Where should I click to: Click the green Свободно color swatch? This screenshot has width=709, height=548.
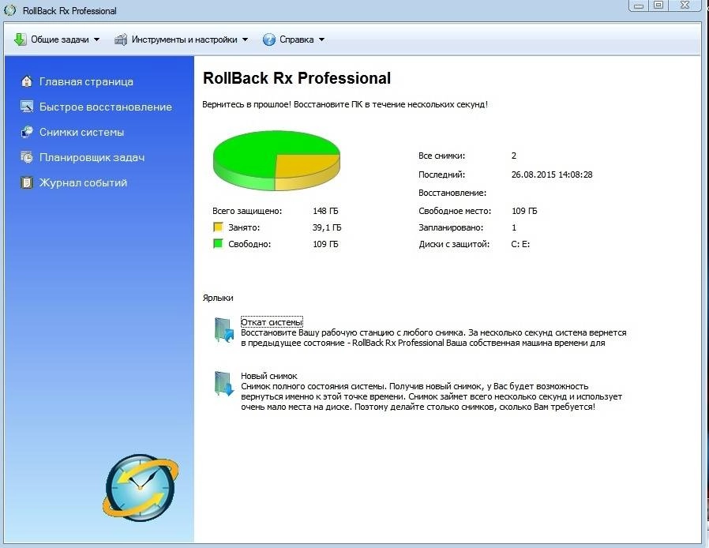tap(218, 244)
